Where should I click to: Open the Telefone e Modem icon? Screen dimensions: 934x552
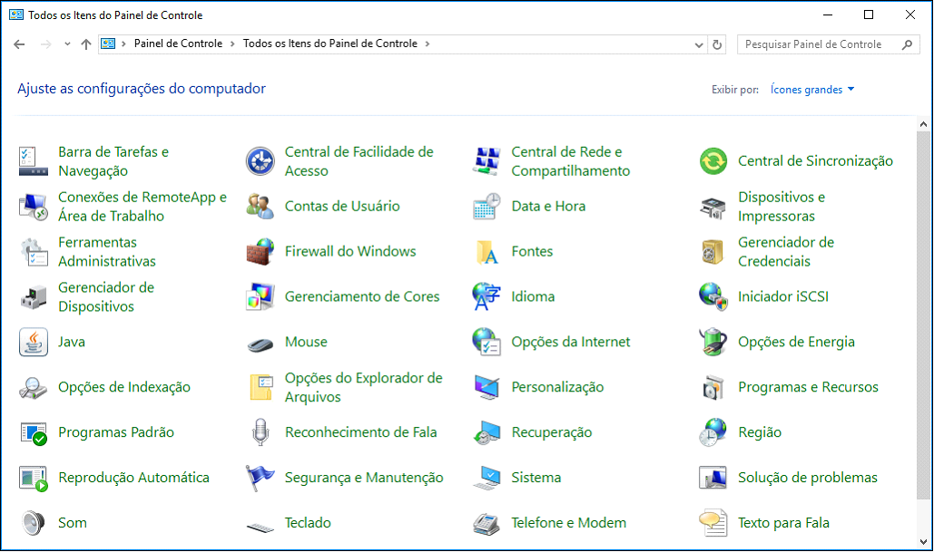click(x=487, y=523)
